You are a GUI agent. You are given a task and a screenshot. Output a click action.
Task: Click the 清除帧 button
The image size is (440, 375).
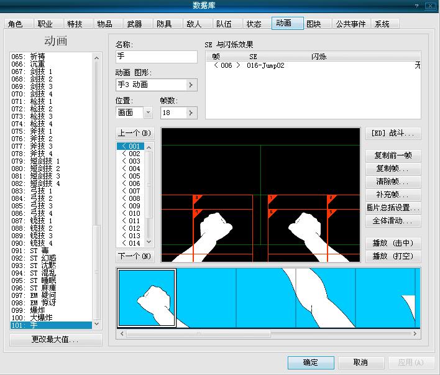coord(393,182)
